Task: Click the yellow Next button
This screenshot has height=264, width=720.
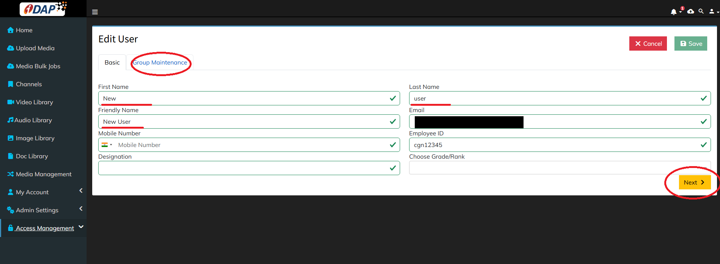Action: (694, 183)
